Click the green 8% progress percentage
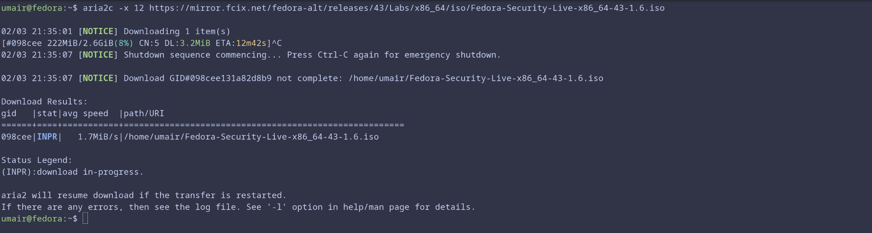872x233 pixels. click(124, 43)
